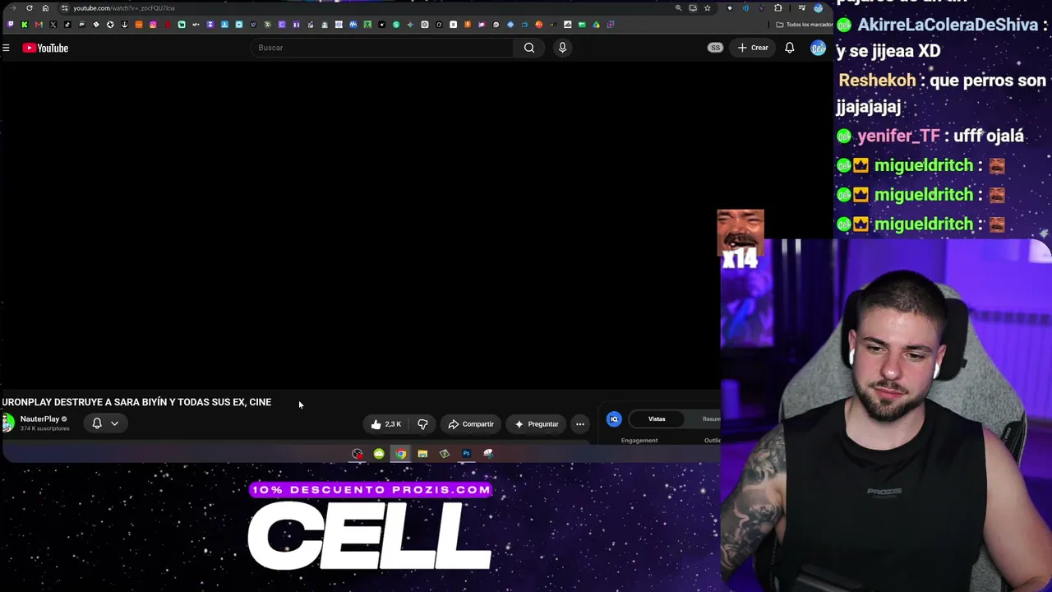Open Chrome from the dock
This screenshot has height=592, width=1052.
click(400, 454)
